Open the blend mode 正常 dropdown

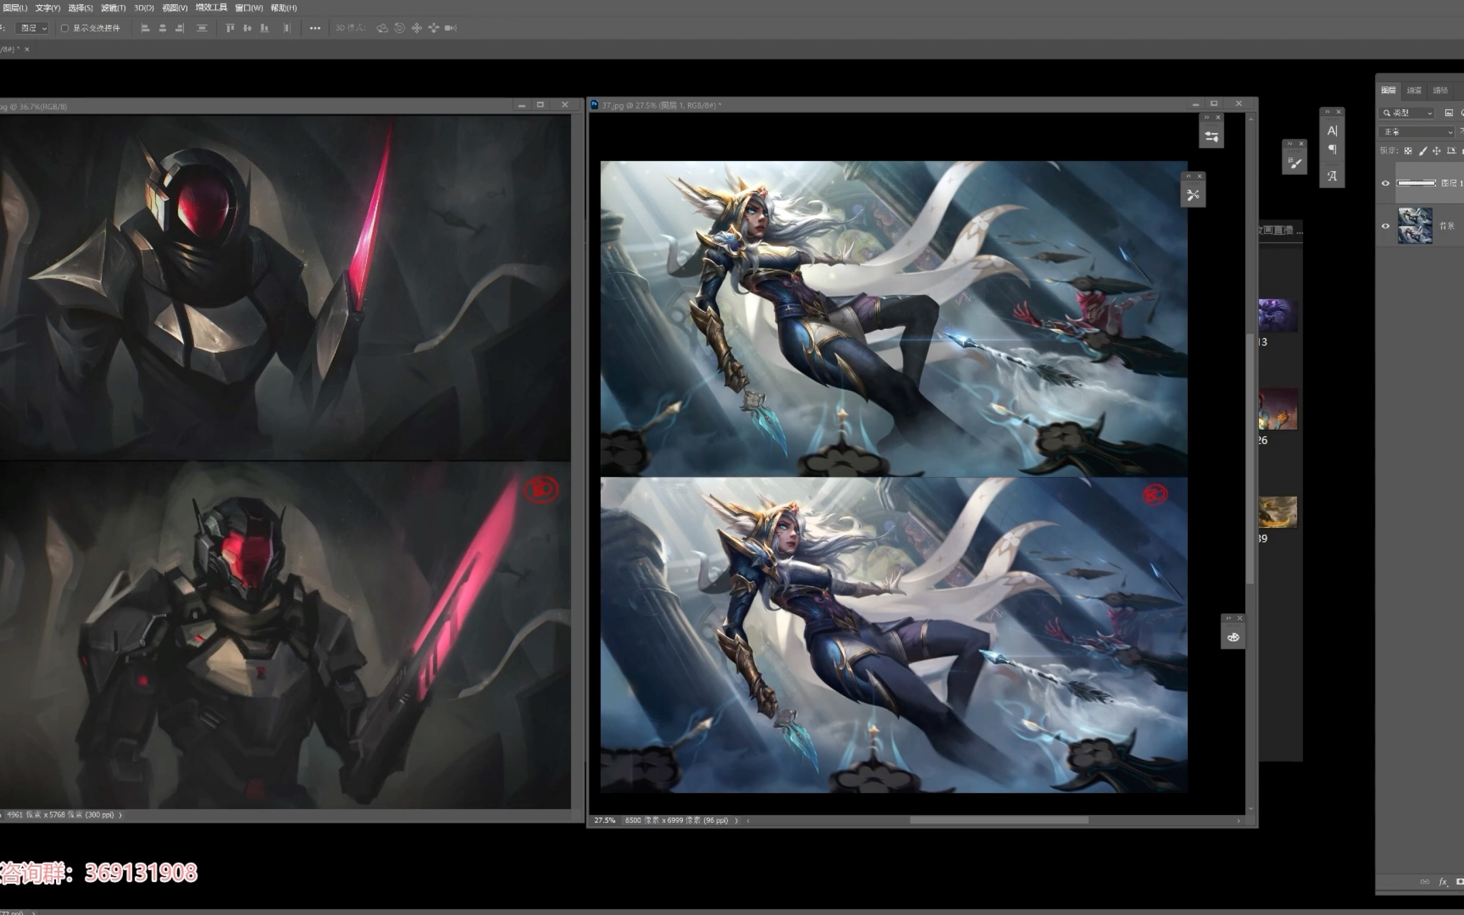tap(1417, 131)
